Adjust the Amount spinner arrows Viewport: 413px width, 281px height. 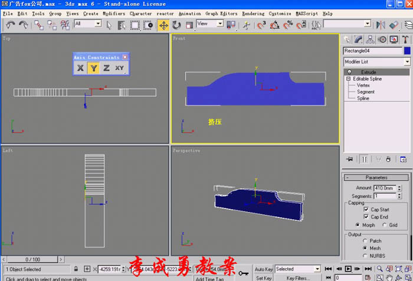tap(399, 188)
